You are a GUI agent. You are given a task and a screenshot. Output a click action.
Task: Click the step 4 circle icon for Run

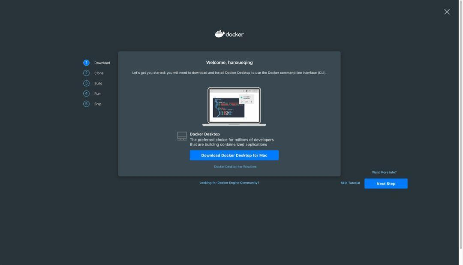click(86, 93)
